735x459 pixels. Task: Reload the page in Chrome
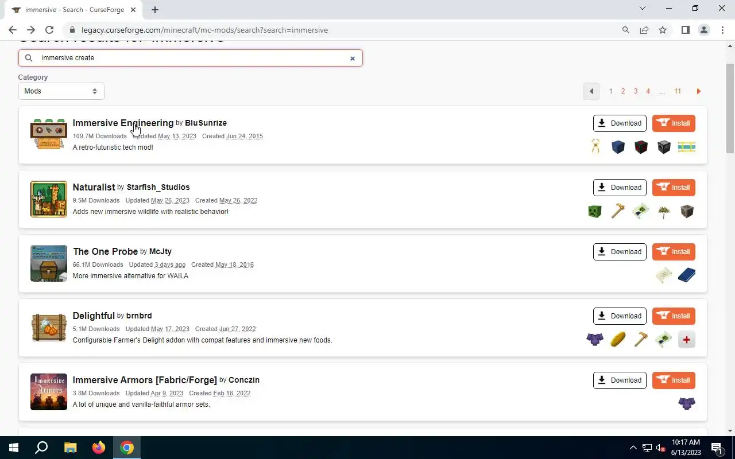pos(49,30)
